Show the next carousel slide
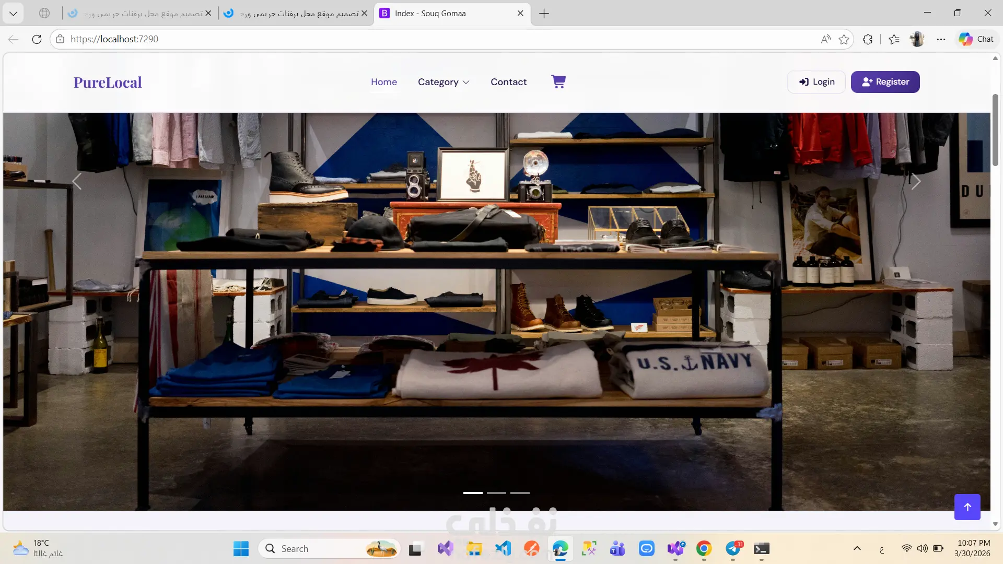Viewport: 1003px width, 564px height. [916, 182]
